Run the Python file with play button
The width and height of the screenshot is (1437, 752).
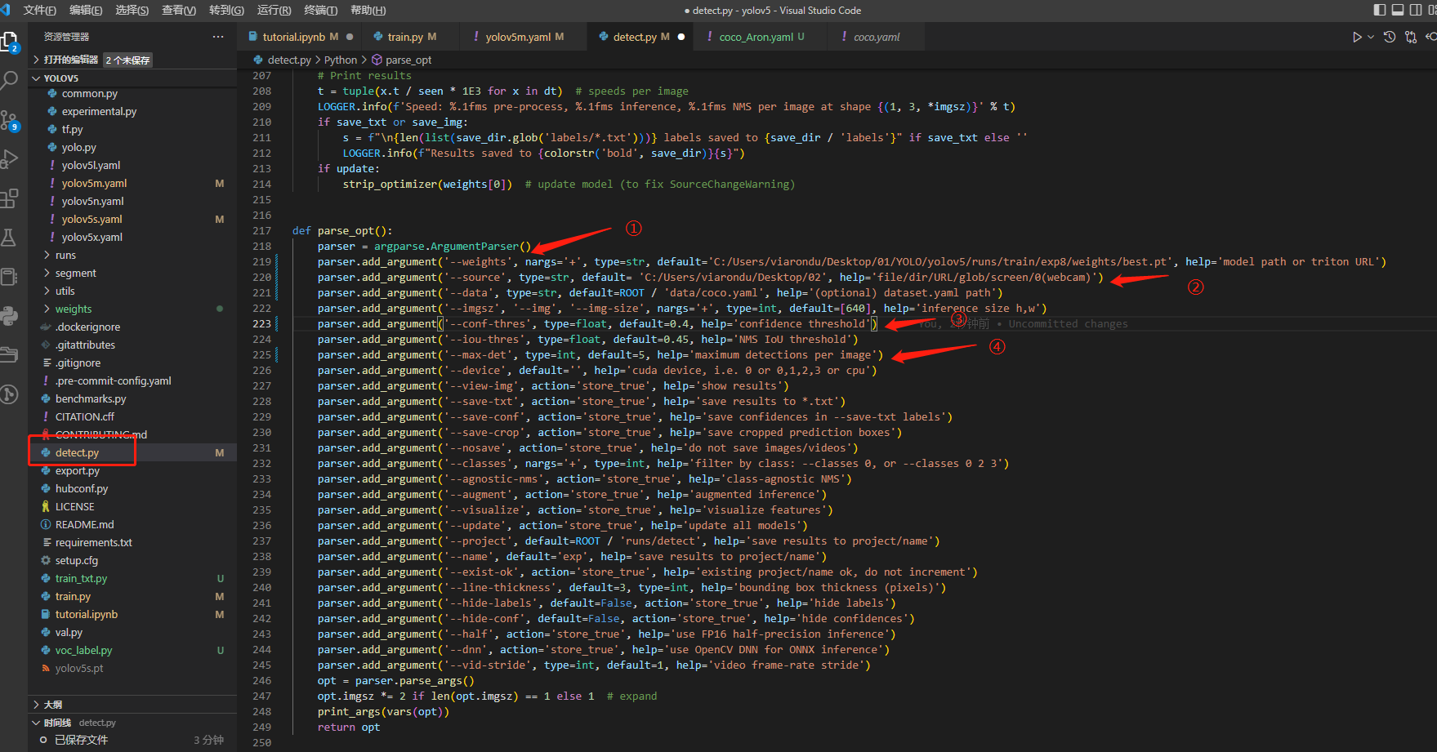[1357, 37]
